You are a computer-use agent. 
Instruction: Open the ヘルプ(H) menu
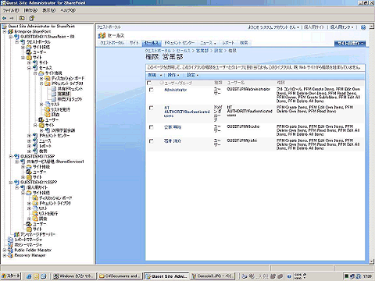coord(68,10)
